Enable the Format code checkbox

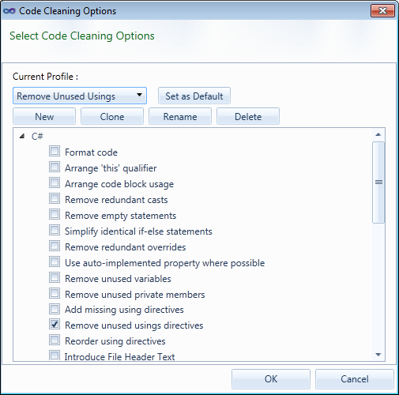tap(55, 151)
